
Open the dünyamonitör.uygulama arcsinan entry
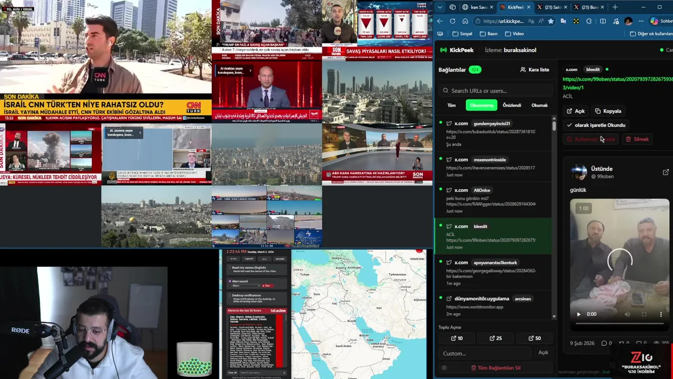[x=493, y=306]
